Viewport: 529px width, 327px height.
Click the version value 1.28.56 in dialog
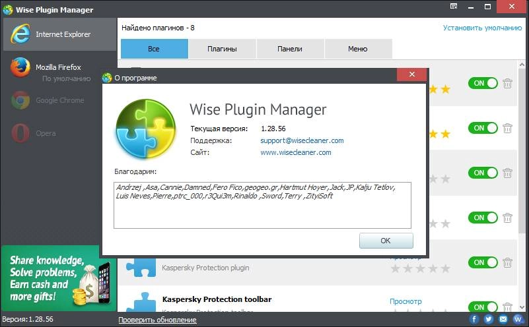click(x=273, y=129)
